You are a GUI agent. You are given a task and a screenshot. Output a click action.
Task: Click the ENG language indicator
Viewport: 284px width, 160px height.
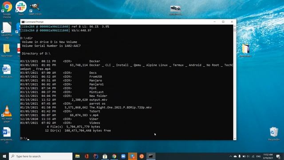[258, 156]
